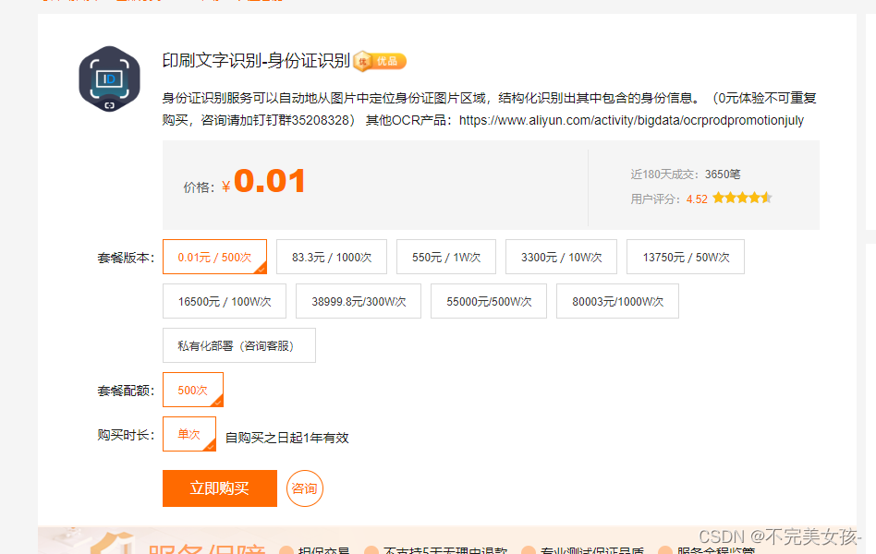Click the 购买时长 label

(126, 435)
